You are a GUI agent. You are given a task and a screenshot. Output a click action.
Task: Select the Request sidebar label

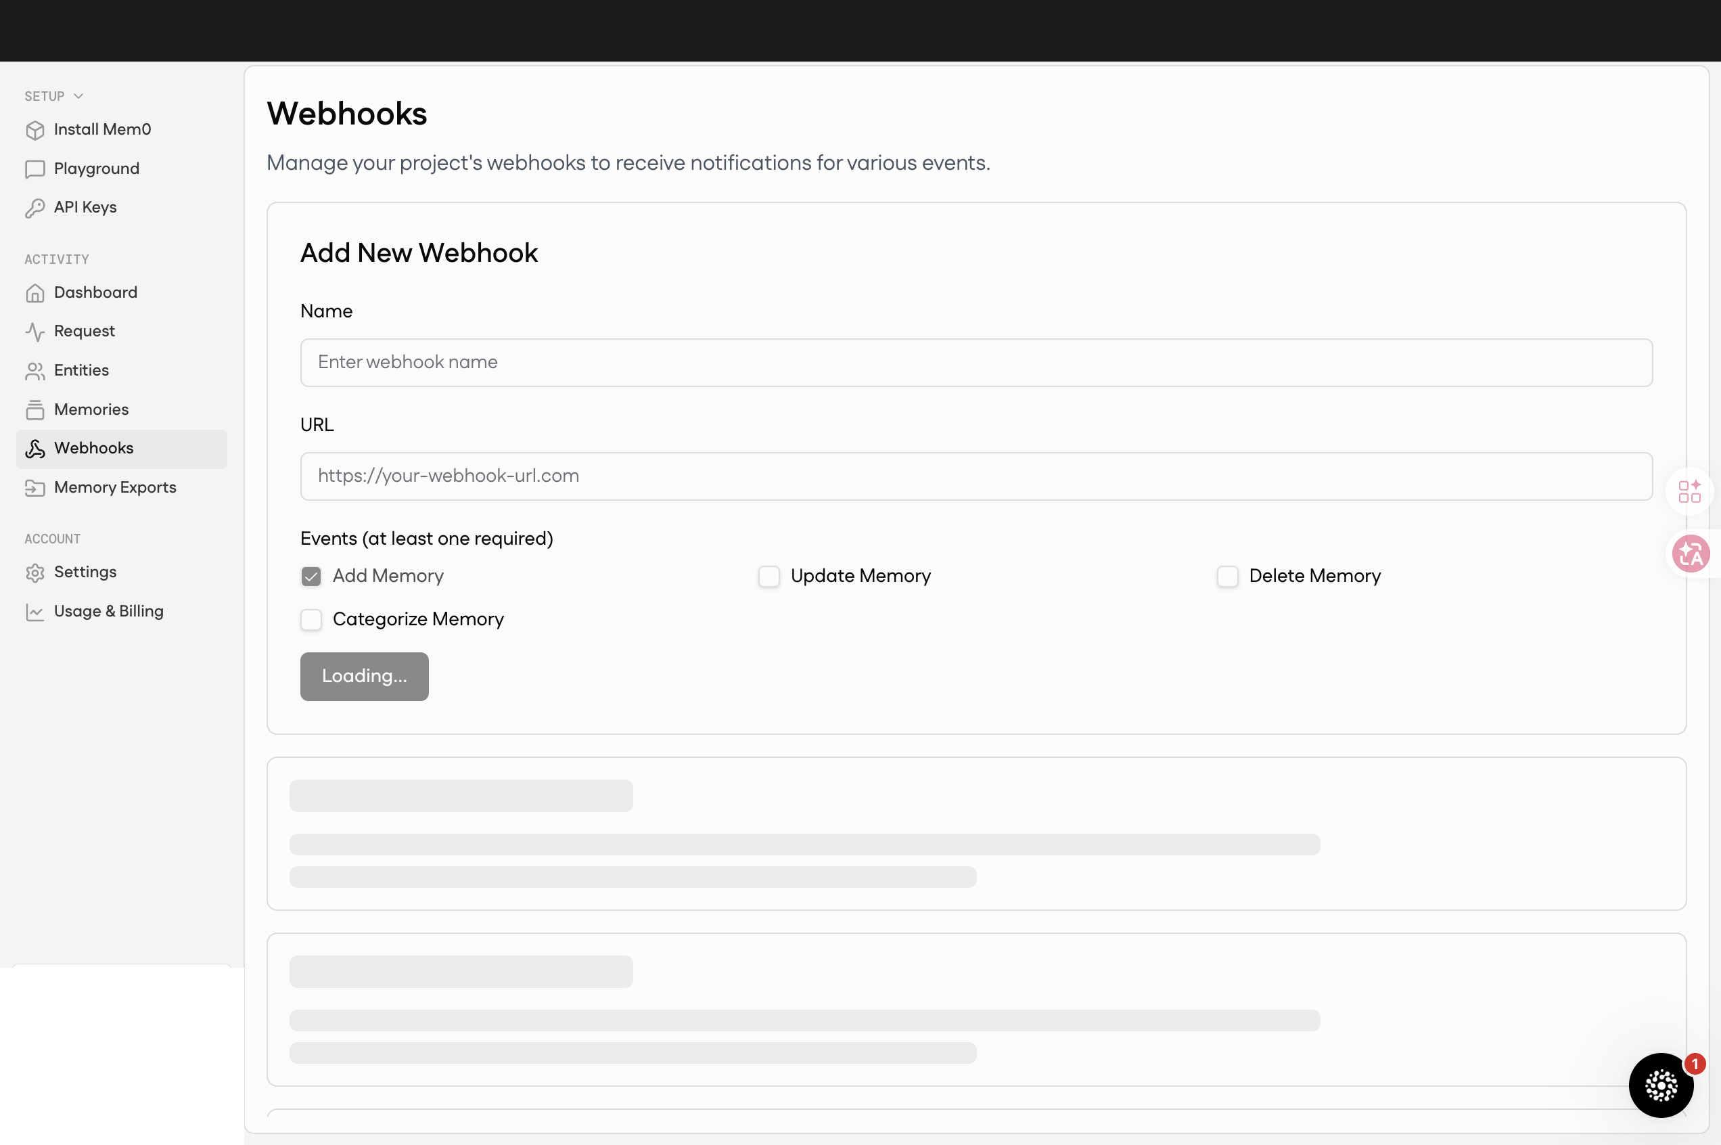coord(85,332)
